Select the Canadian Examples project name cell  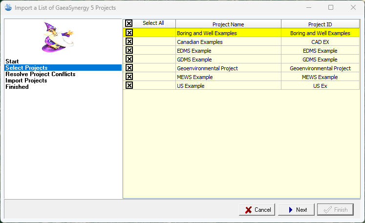[228, 42]
